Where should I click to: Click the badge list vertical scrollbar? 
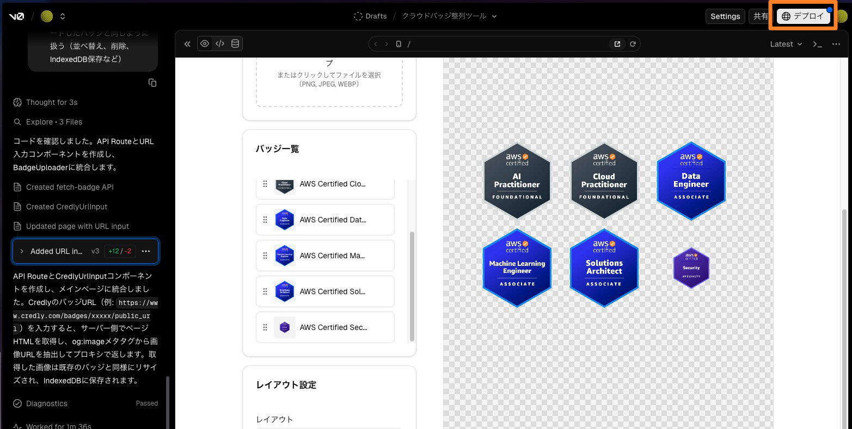(x=412, y=285)
